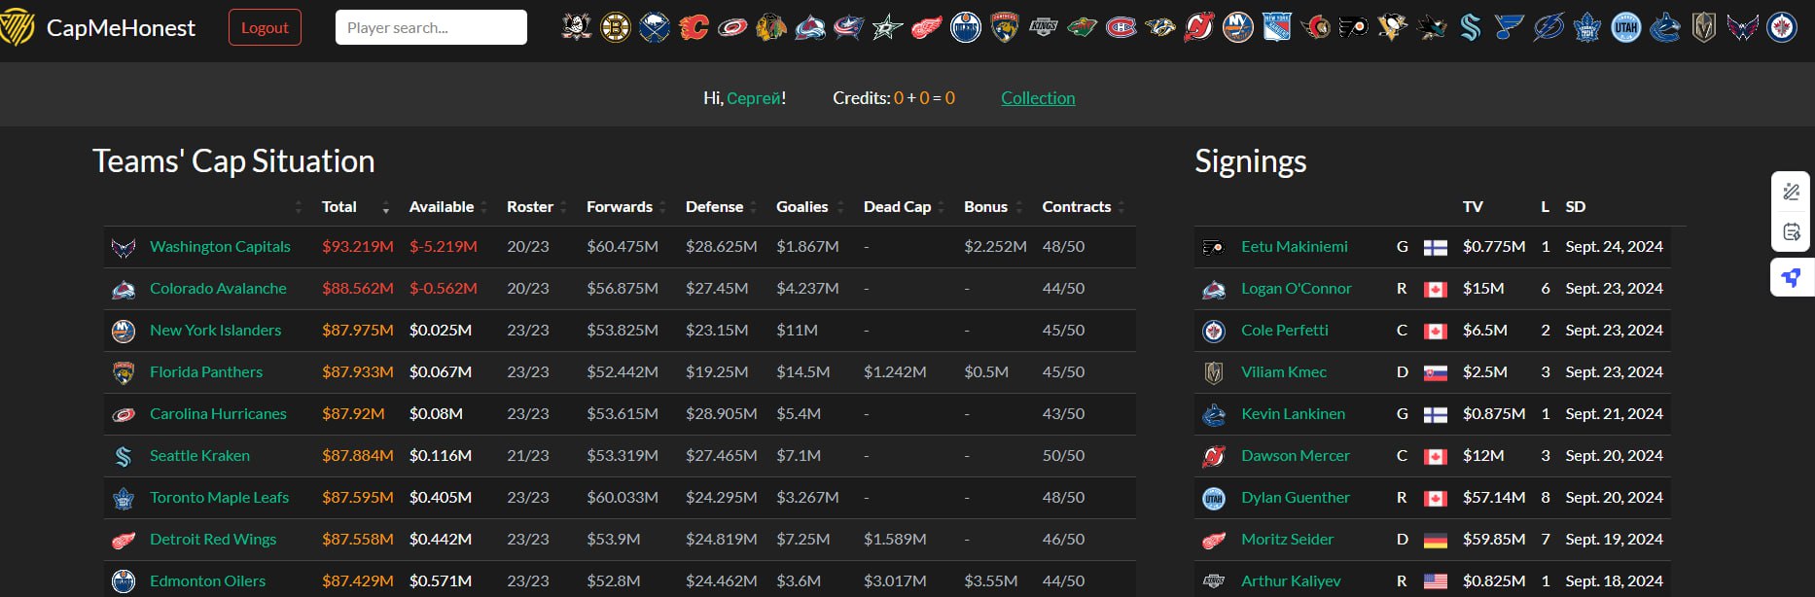1815x597 pixels.
Task: Open the Collection link
Action: [x=1038, y=98]
